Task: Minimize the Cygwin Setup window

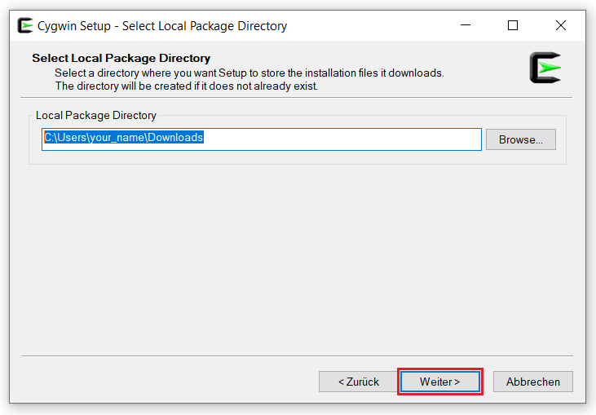Action: point(465,25)
